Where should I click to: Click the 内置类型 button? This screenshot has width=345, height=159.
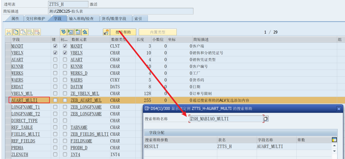pos(157,32)
